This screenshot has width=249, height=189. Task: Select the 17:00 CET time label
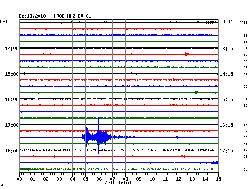point(12,125)
